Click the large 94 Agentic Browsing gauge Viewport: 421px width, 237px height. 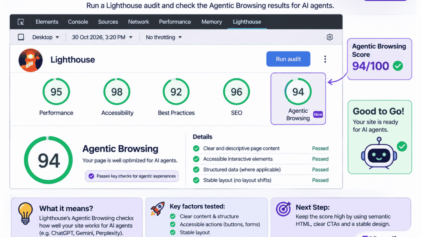49,160
